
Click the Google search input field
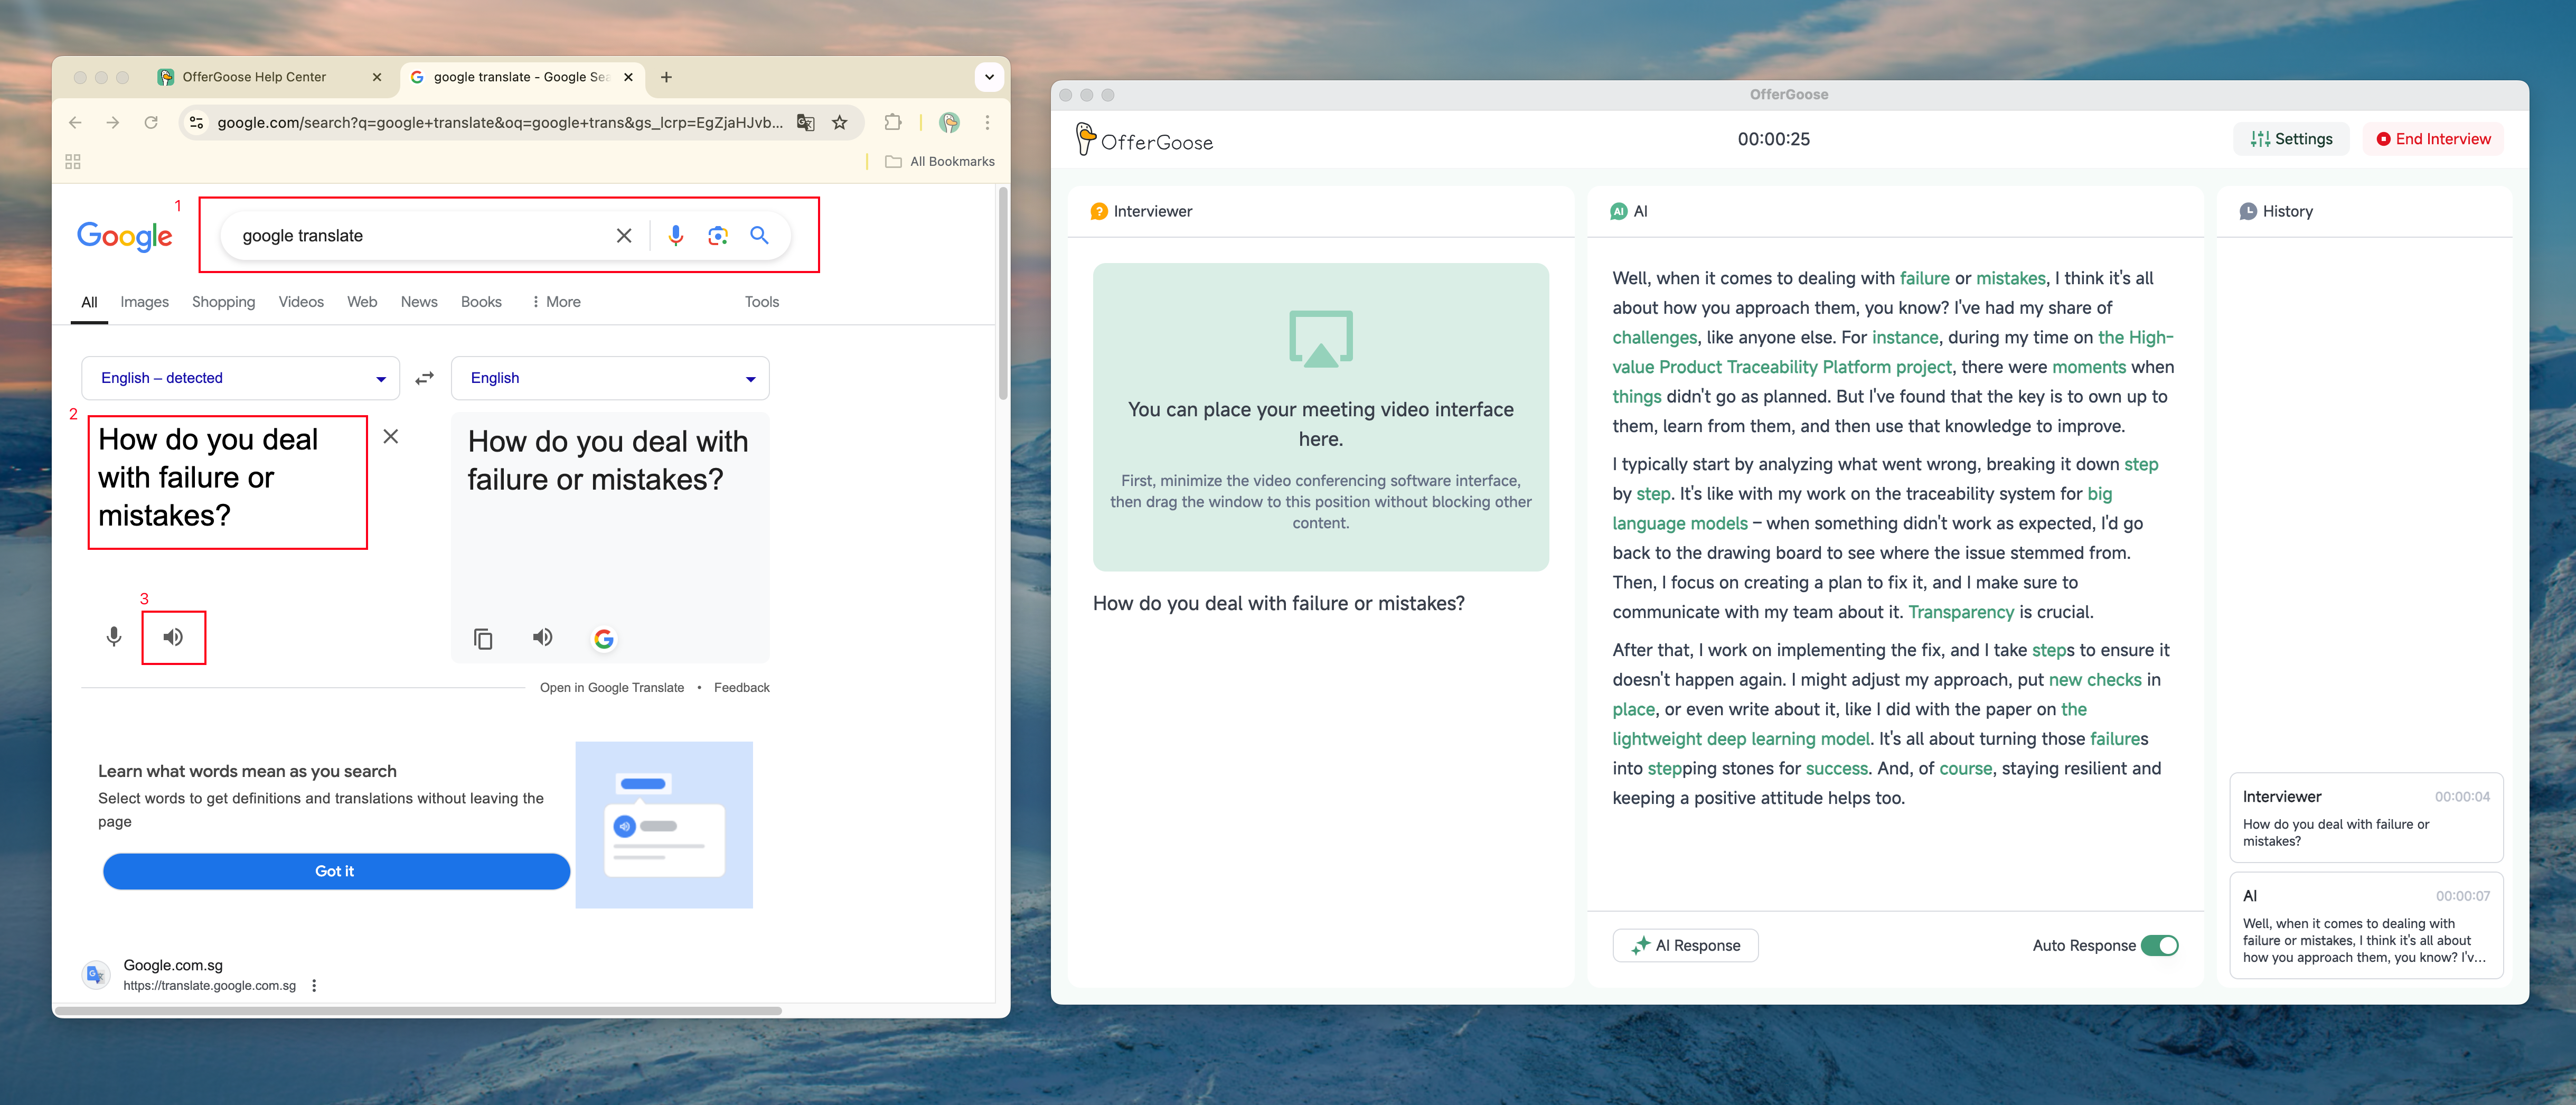(420, 236)
